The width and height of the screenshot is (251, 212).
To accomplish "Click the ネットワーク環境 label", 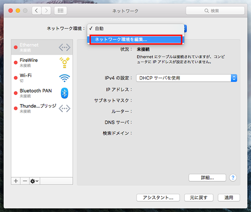I will coord(66,28).
